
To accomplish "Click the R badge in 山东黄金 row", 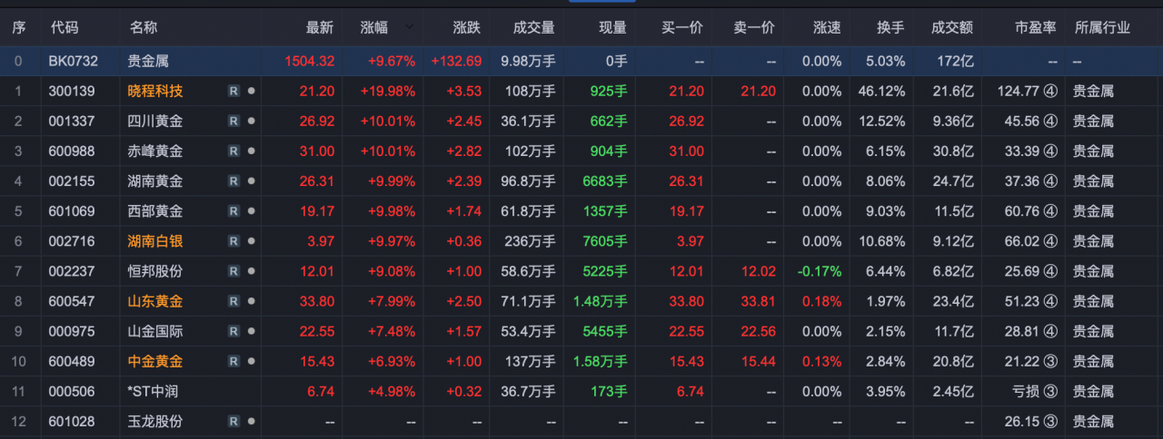I will [234, 301].
